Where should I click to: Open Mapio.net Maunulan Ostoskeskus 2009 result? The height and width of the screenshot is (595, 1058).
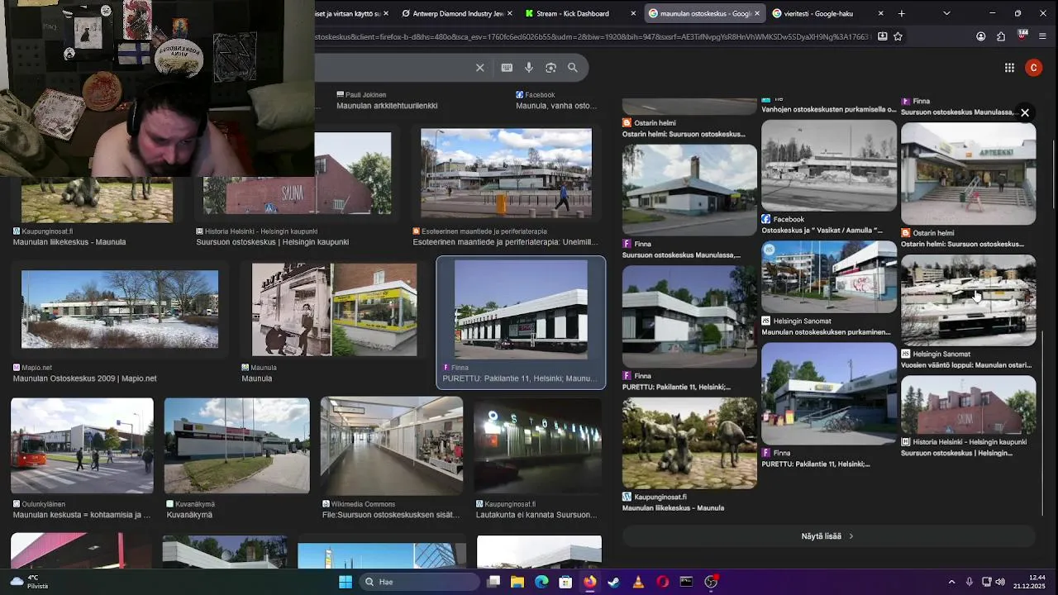point(84,378)
